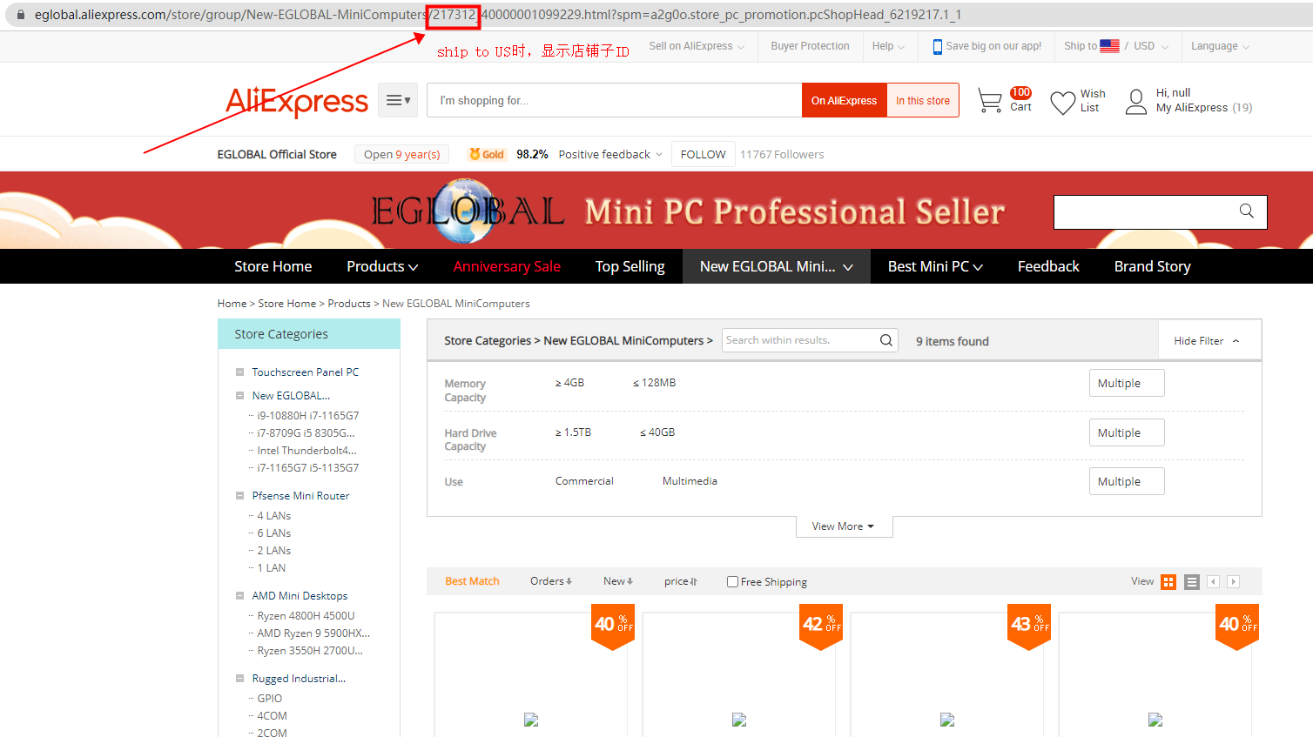The width and height of the screenshot is (1313, 737).
Task: Open the shopping cart icon
Action: [x=990, y=101]
